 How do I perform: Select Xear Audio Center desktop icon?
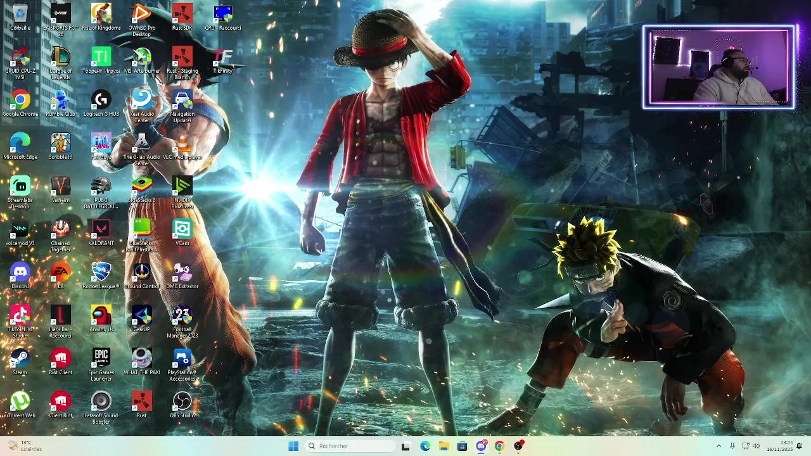pos(142,106)
